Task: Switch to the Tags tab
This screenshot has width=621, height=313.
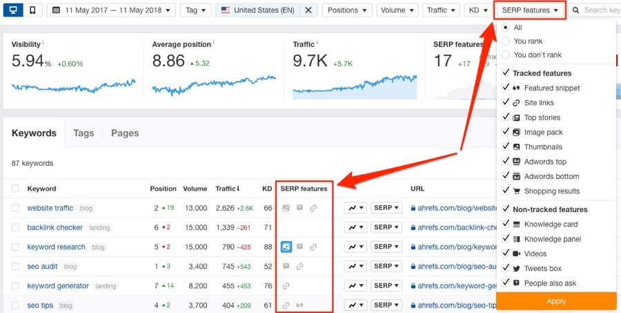Action: (x=83, y=133)
